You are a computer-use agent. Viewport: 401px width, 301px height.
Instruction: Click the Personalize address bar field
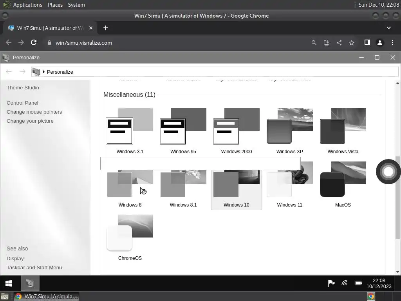(215, 72)
